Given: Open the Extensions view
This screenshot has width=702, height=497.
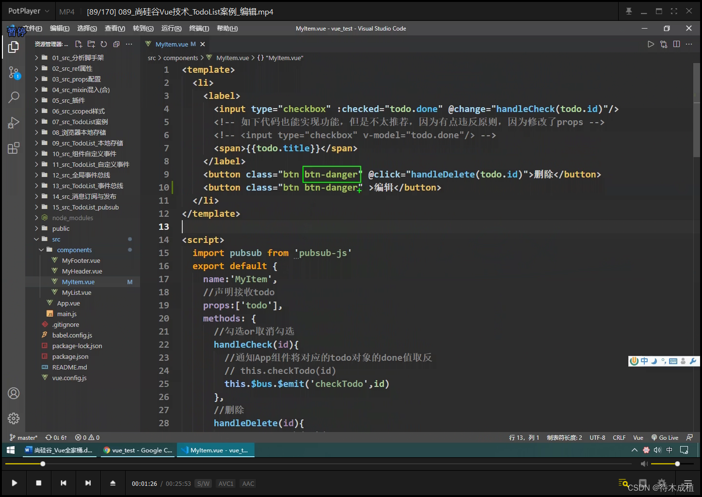Looking at the screenshot, I should tap(14, 148).
